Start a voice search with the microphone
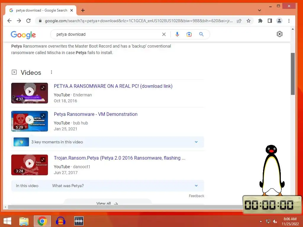The width and height of the screenshot is (303, 227). click(x=177, y=34)
